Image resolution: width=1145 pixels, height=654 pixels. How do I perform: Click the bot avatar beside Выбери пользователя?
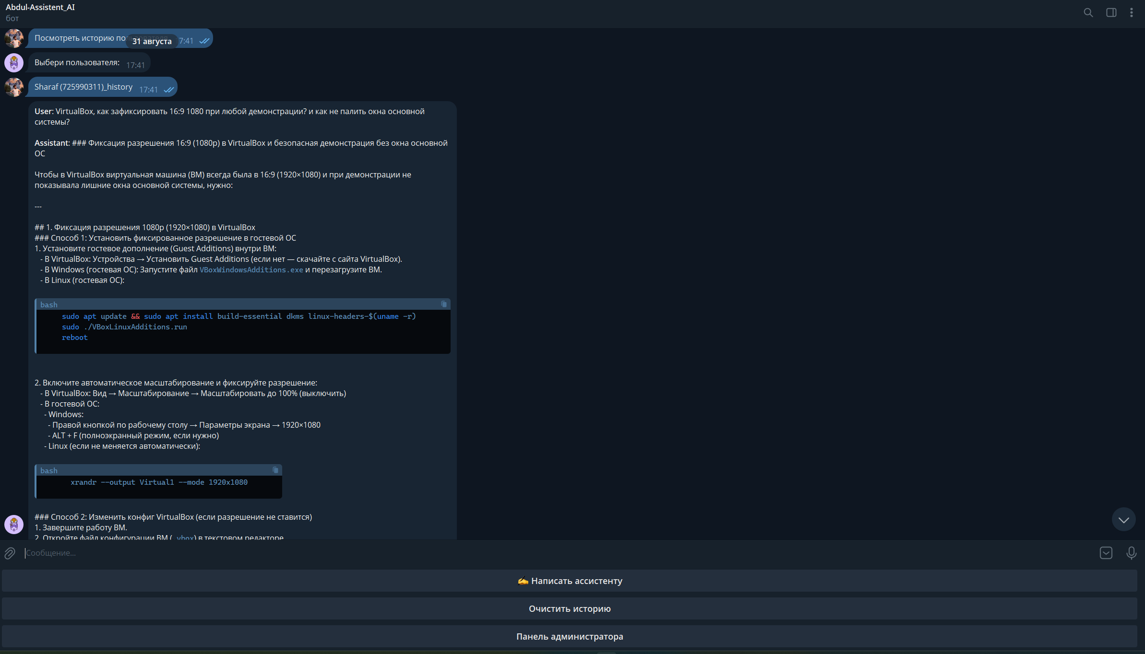pos(13,63)
